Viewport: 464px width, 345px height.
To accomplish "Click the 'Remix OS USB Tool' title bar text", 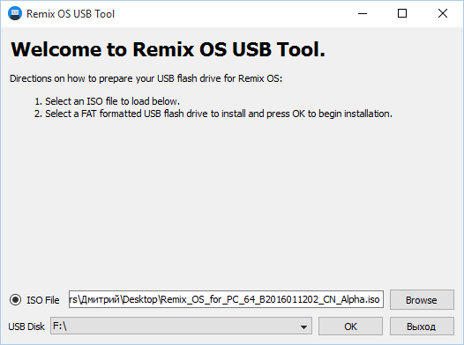I will coord(71,14).
